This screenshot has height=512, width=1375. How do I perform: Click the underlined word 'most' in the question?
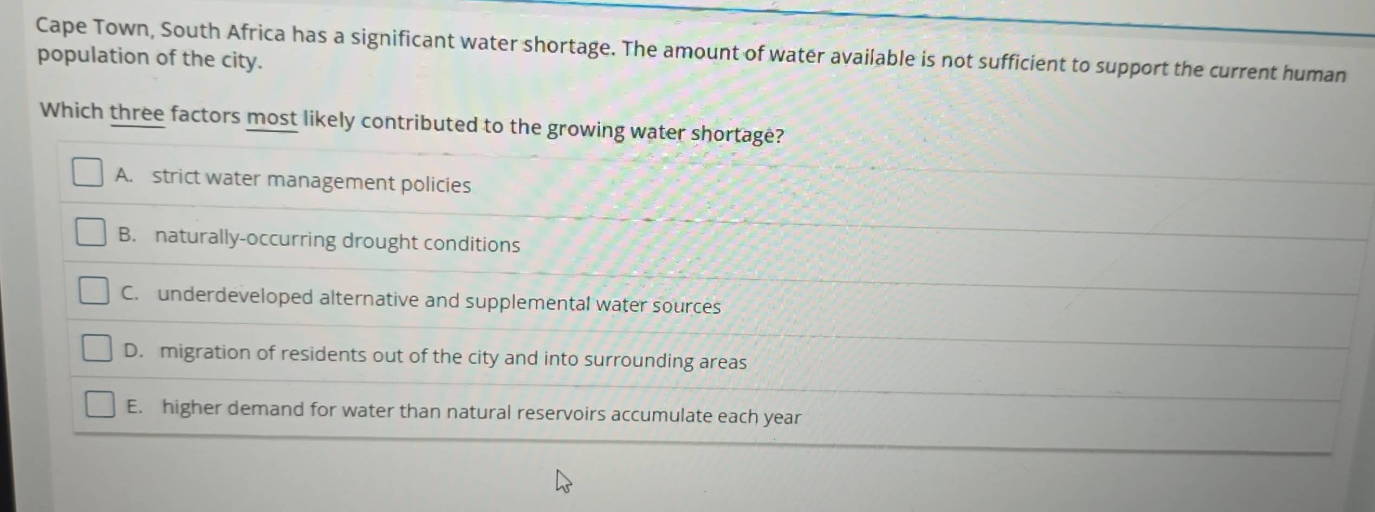point(272,117)
